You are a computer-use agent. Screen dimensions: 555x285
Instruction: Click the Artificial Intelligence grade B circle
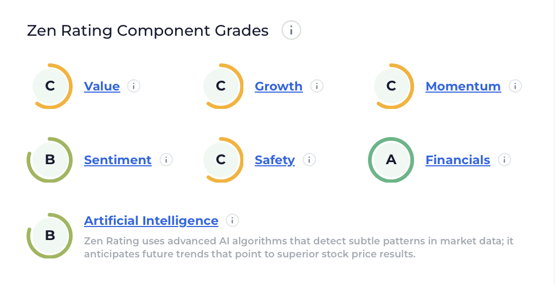click(50, 236)
